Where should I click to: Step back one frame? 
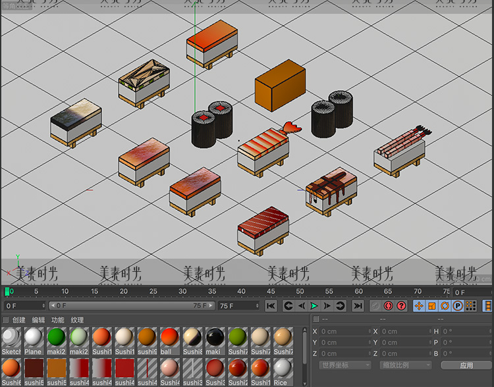[301, 306]
